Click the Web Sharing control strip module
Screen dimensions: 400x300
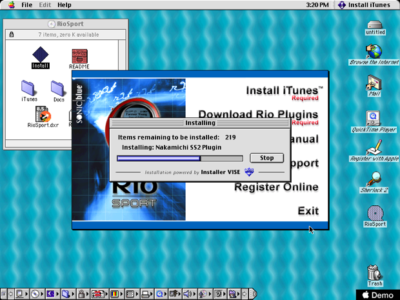[233, 294]
